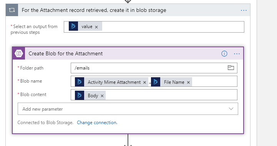Remove the value token
277x146 pixels.
point(96,27)
